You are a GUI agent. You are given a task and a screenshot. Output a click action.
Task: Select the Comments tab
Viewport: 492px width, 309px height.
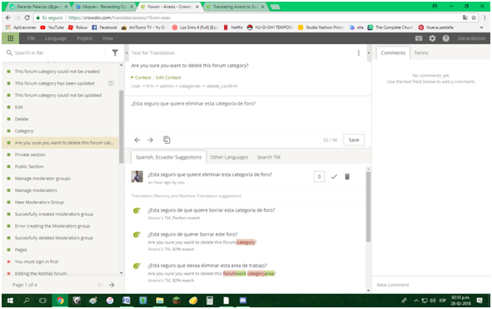tap(393, 53)
